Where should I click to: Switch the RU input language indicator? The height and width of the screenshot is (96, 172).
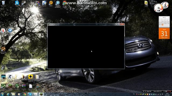pos(134,94)
